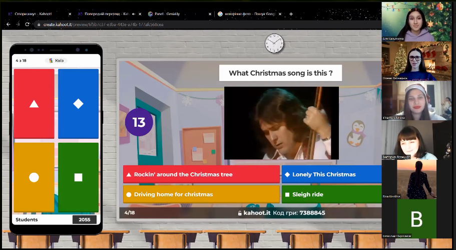Click the Genially favicon on the Panel tab
456x250 pixels.
pos(150,14)
